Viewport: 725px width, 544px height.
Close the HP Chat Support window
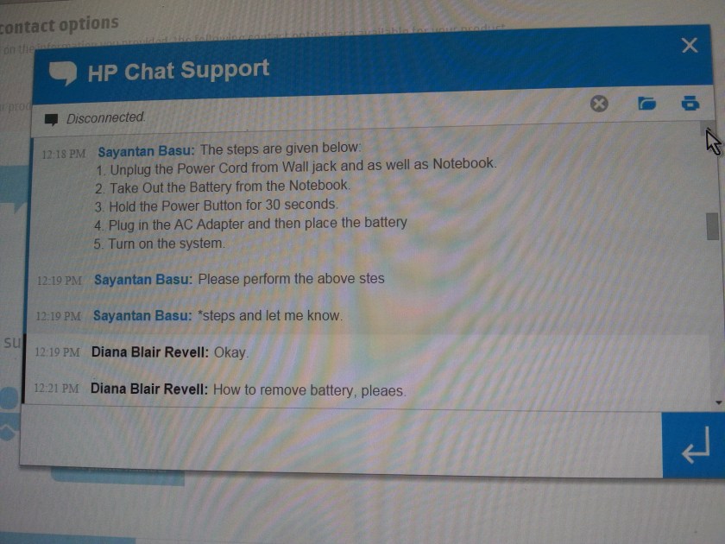(690, 45)
